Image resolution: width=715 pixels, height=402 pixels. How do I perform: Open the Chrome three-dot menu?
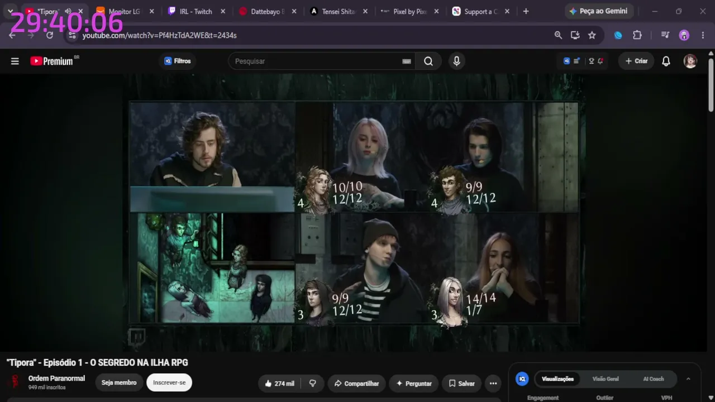(x=703, y=35)
